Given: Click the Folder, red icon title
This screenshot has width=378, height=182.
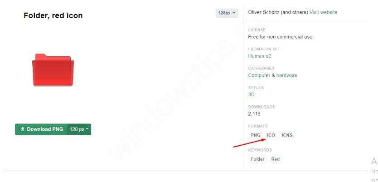Looking at the screenshot, I should pyautogui.click(x=53, y=15).
